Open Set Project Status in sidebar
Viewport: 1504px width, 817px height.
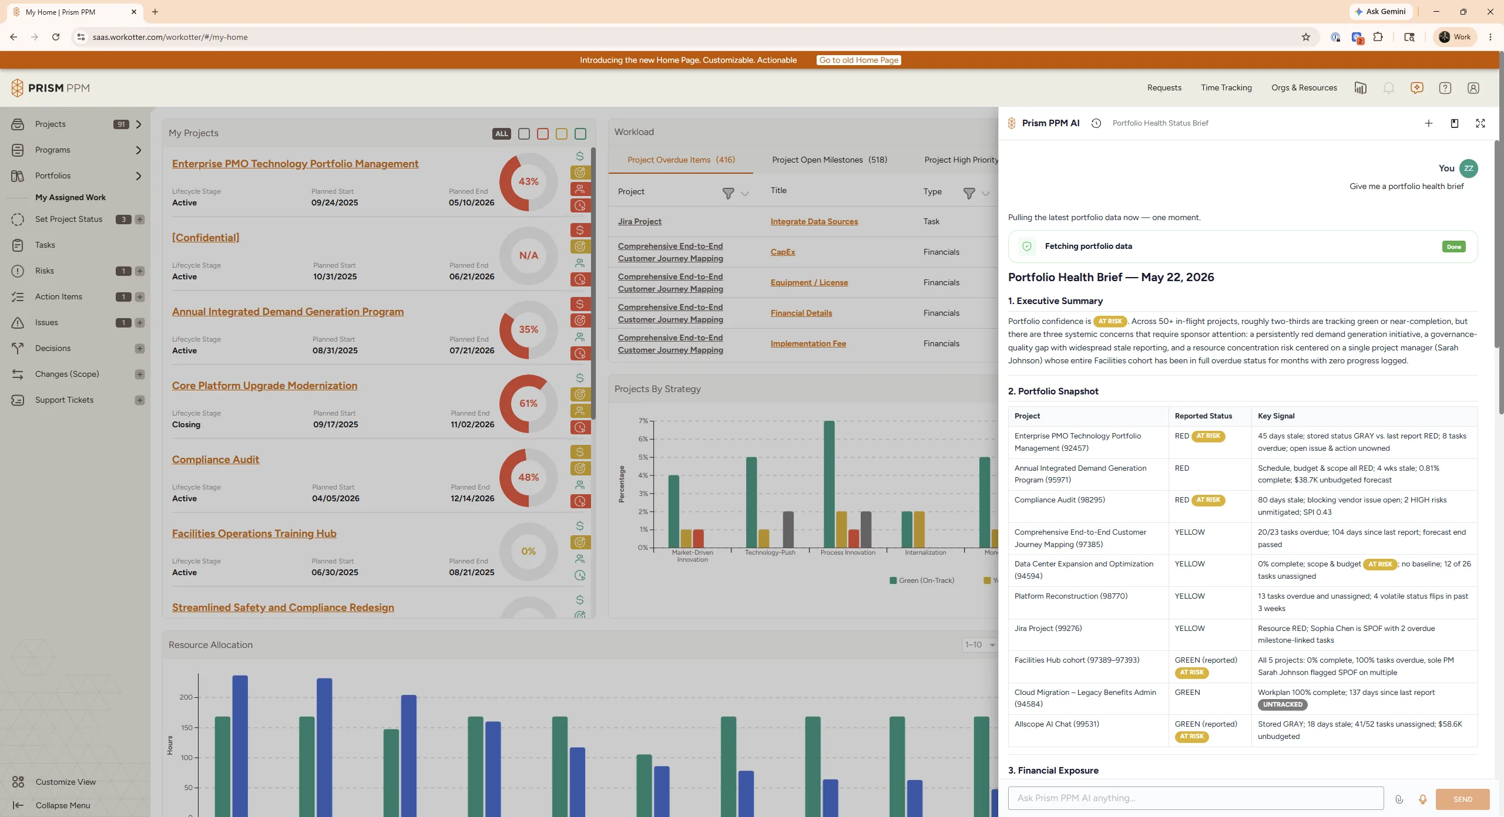[69, 220]
